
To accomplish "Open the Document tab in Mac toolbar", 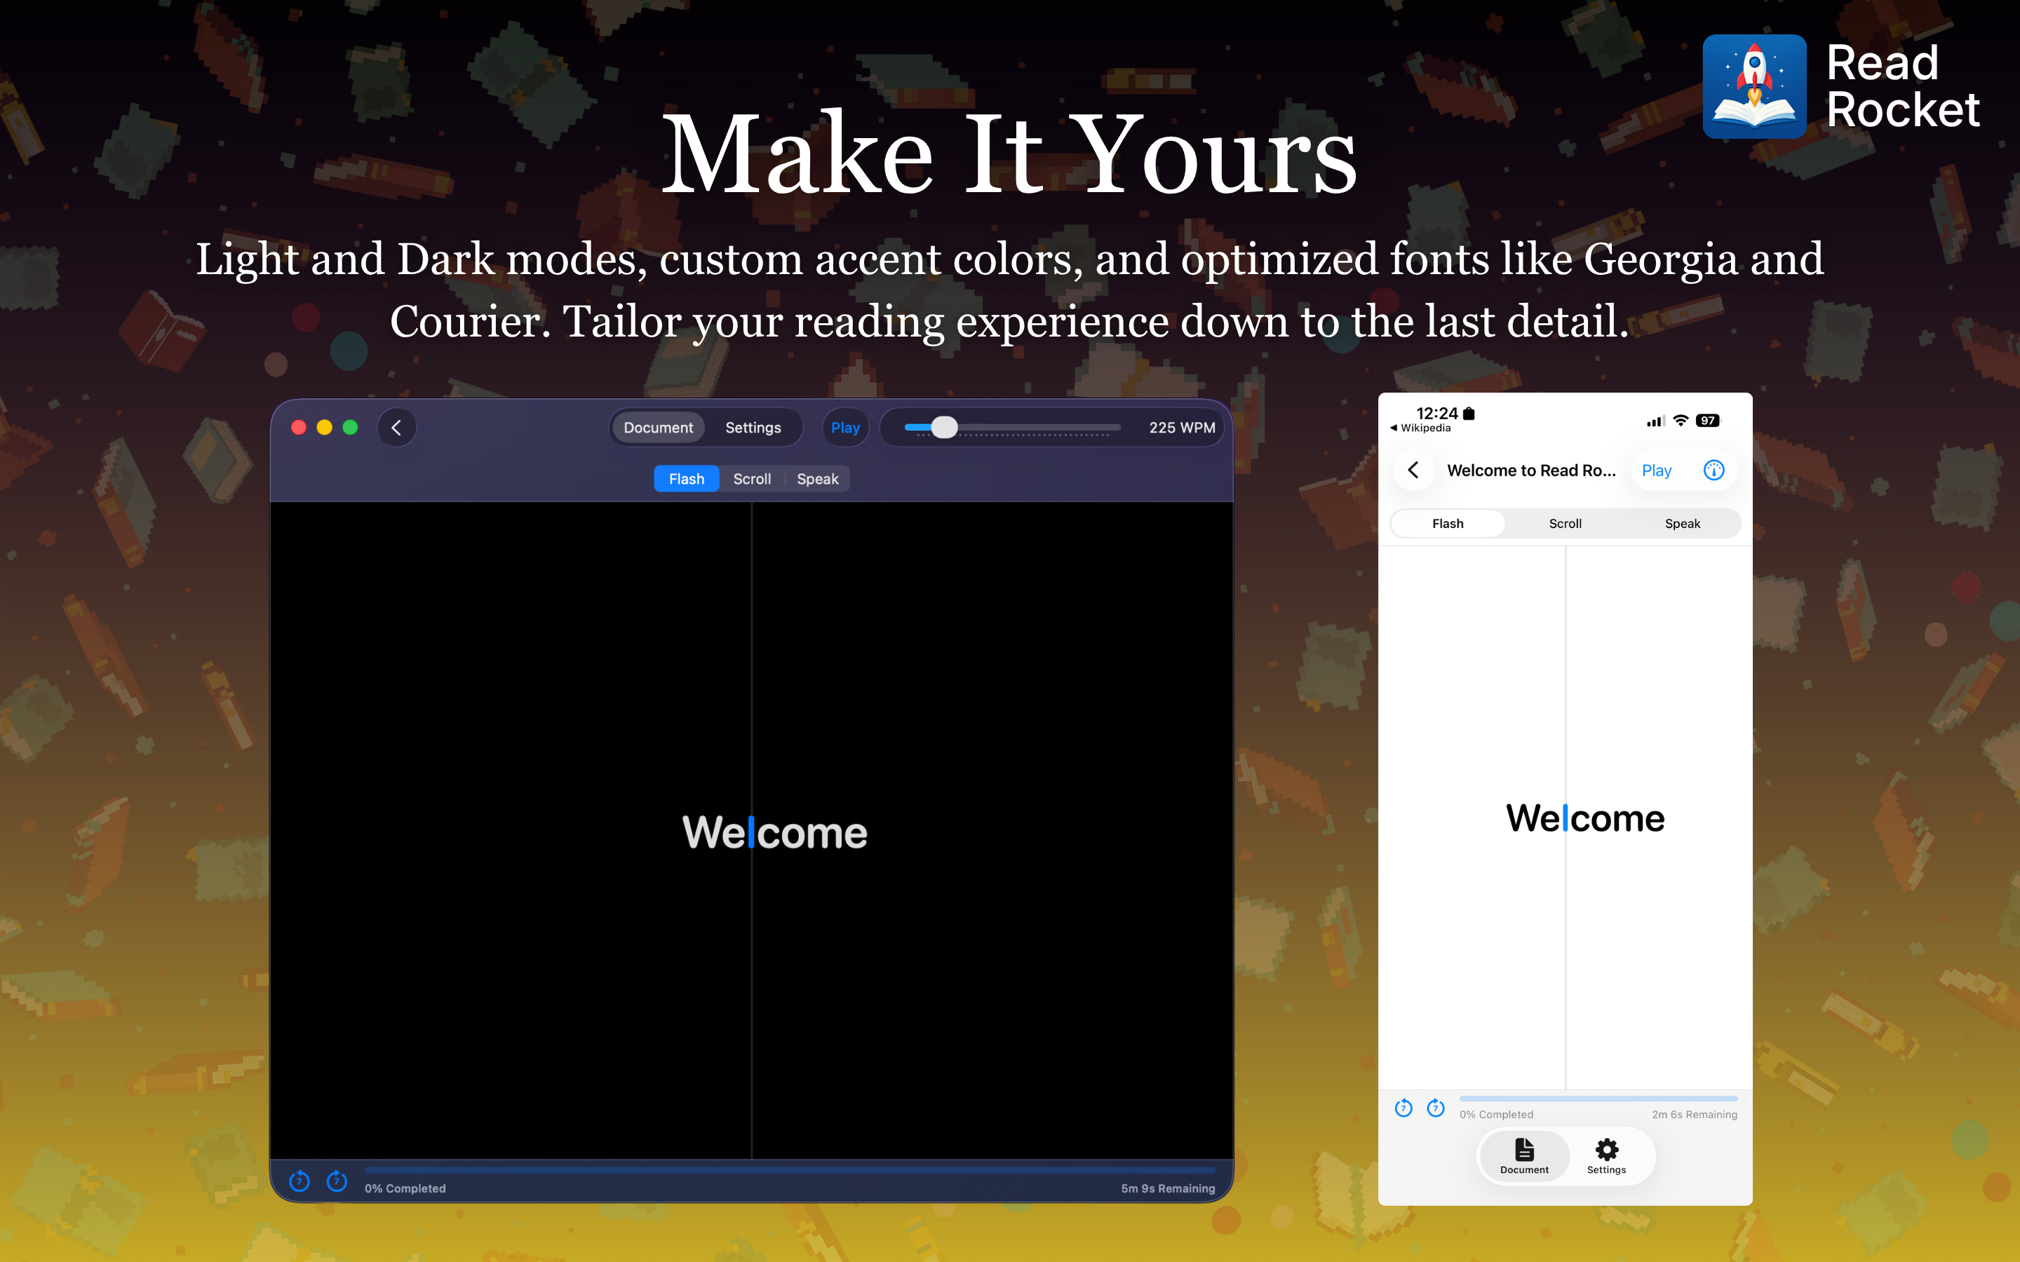I will point(658,428).
